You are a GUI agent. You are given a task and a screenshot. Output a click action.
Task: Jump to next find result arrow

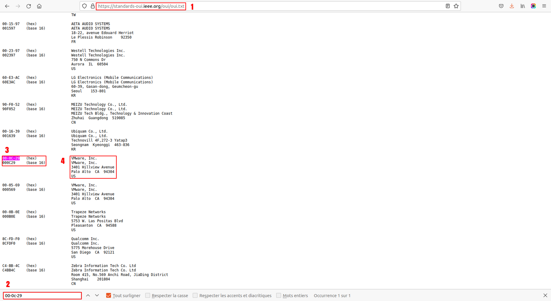[x=97, y=295]
